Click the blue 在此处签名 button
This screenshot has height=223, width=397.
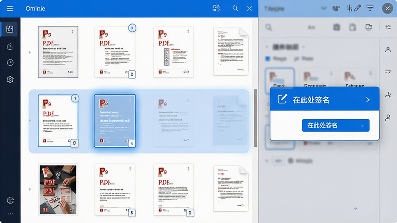pyautogui.click(x=335, y=125)
